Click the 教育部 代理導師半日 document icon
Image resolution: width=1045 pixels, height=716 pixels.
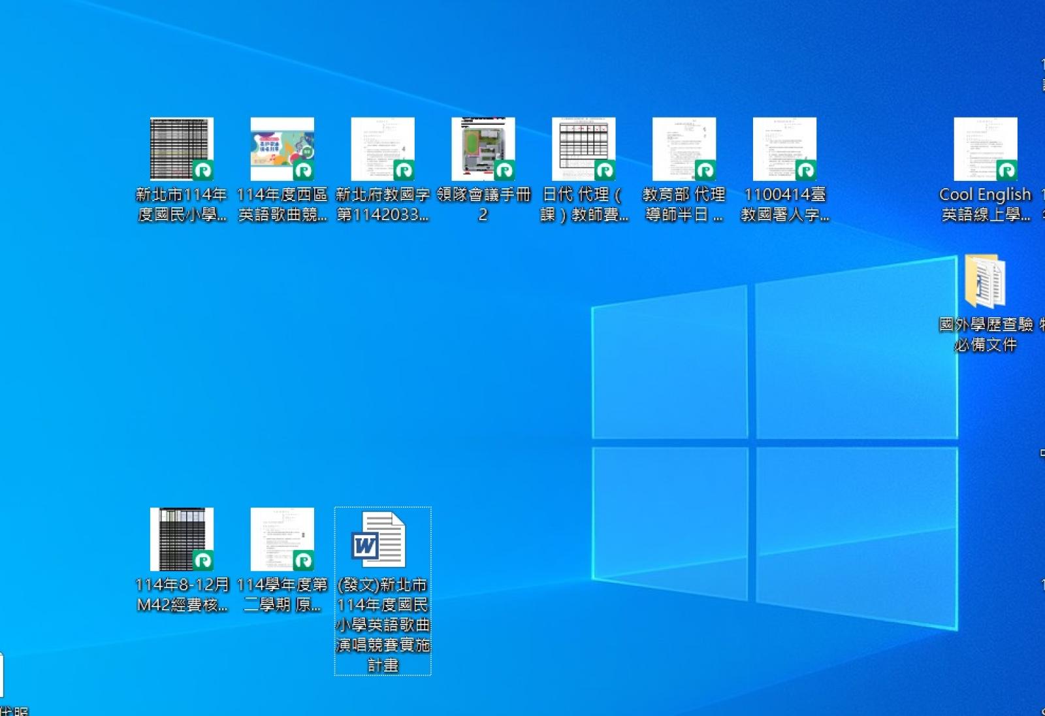pyautogui.click(x=684, y=149)
